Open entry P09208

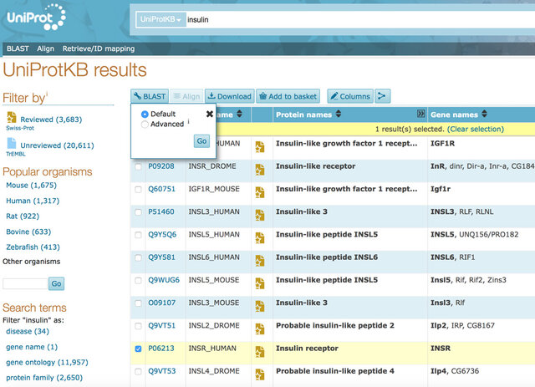pyautogui.click(x=161, y=166)
